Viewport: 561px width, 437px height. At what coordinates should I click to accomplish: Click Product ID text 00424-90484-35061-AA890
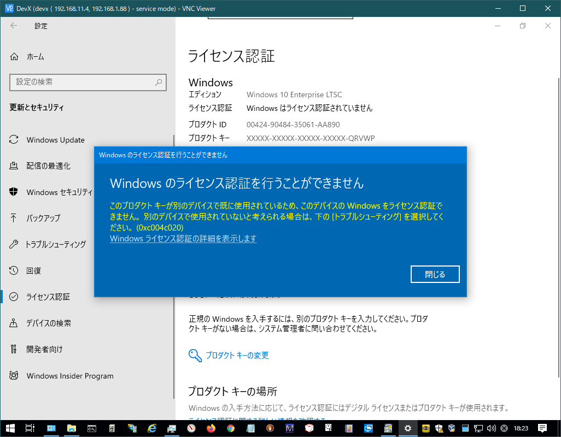point(293,125)
